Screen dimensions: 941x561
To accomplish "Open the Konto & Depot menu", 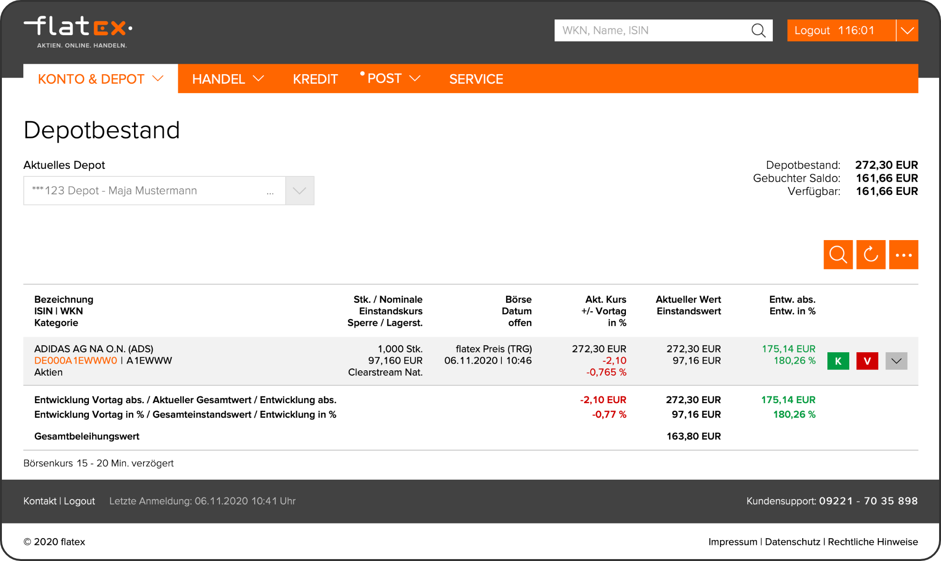I will click(x=100, y=79).
